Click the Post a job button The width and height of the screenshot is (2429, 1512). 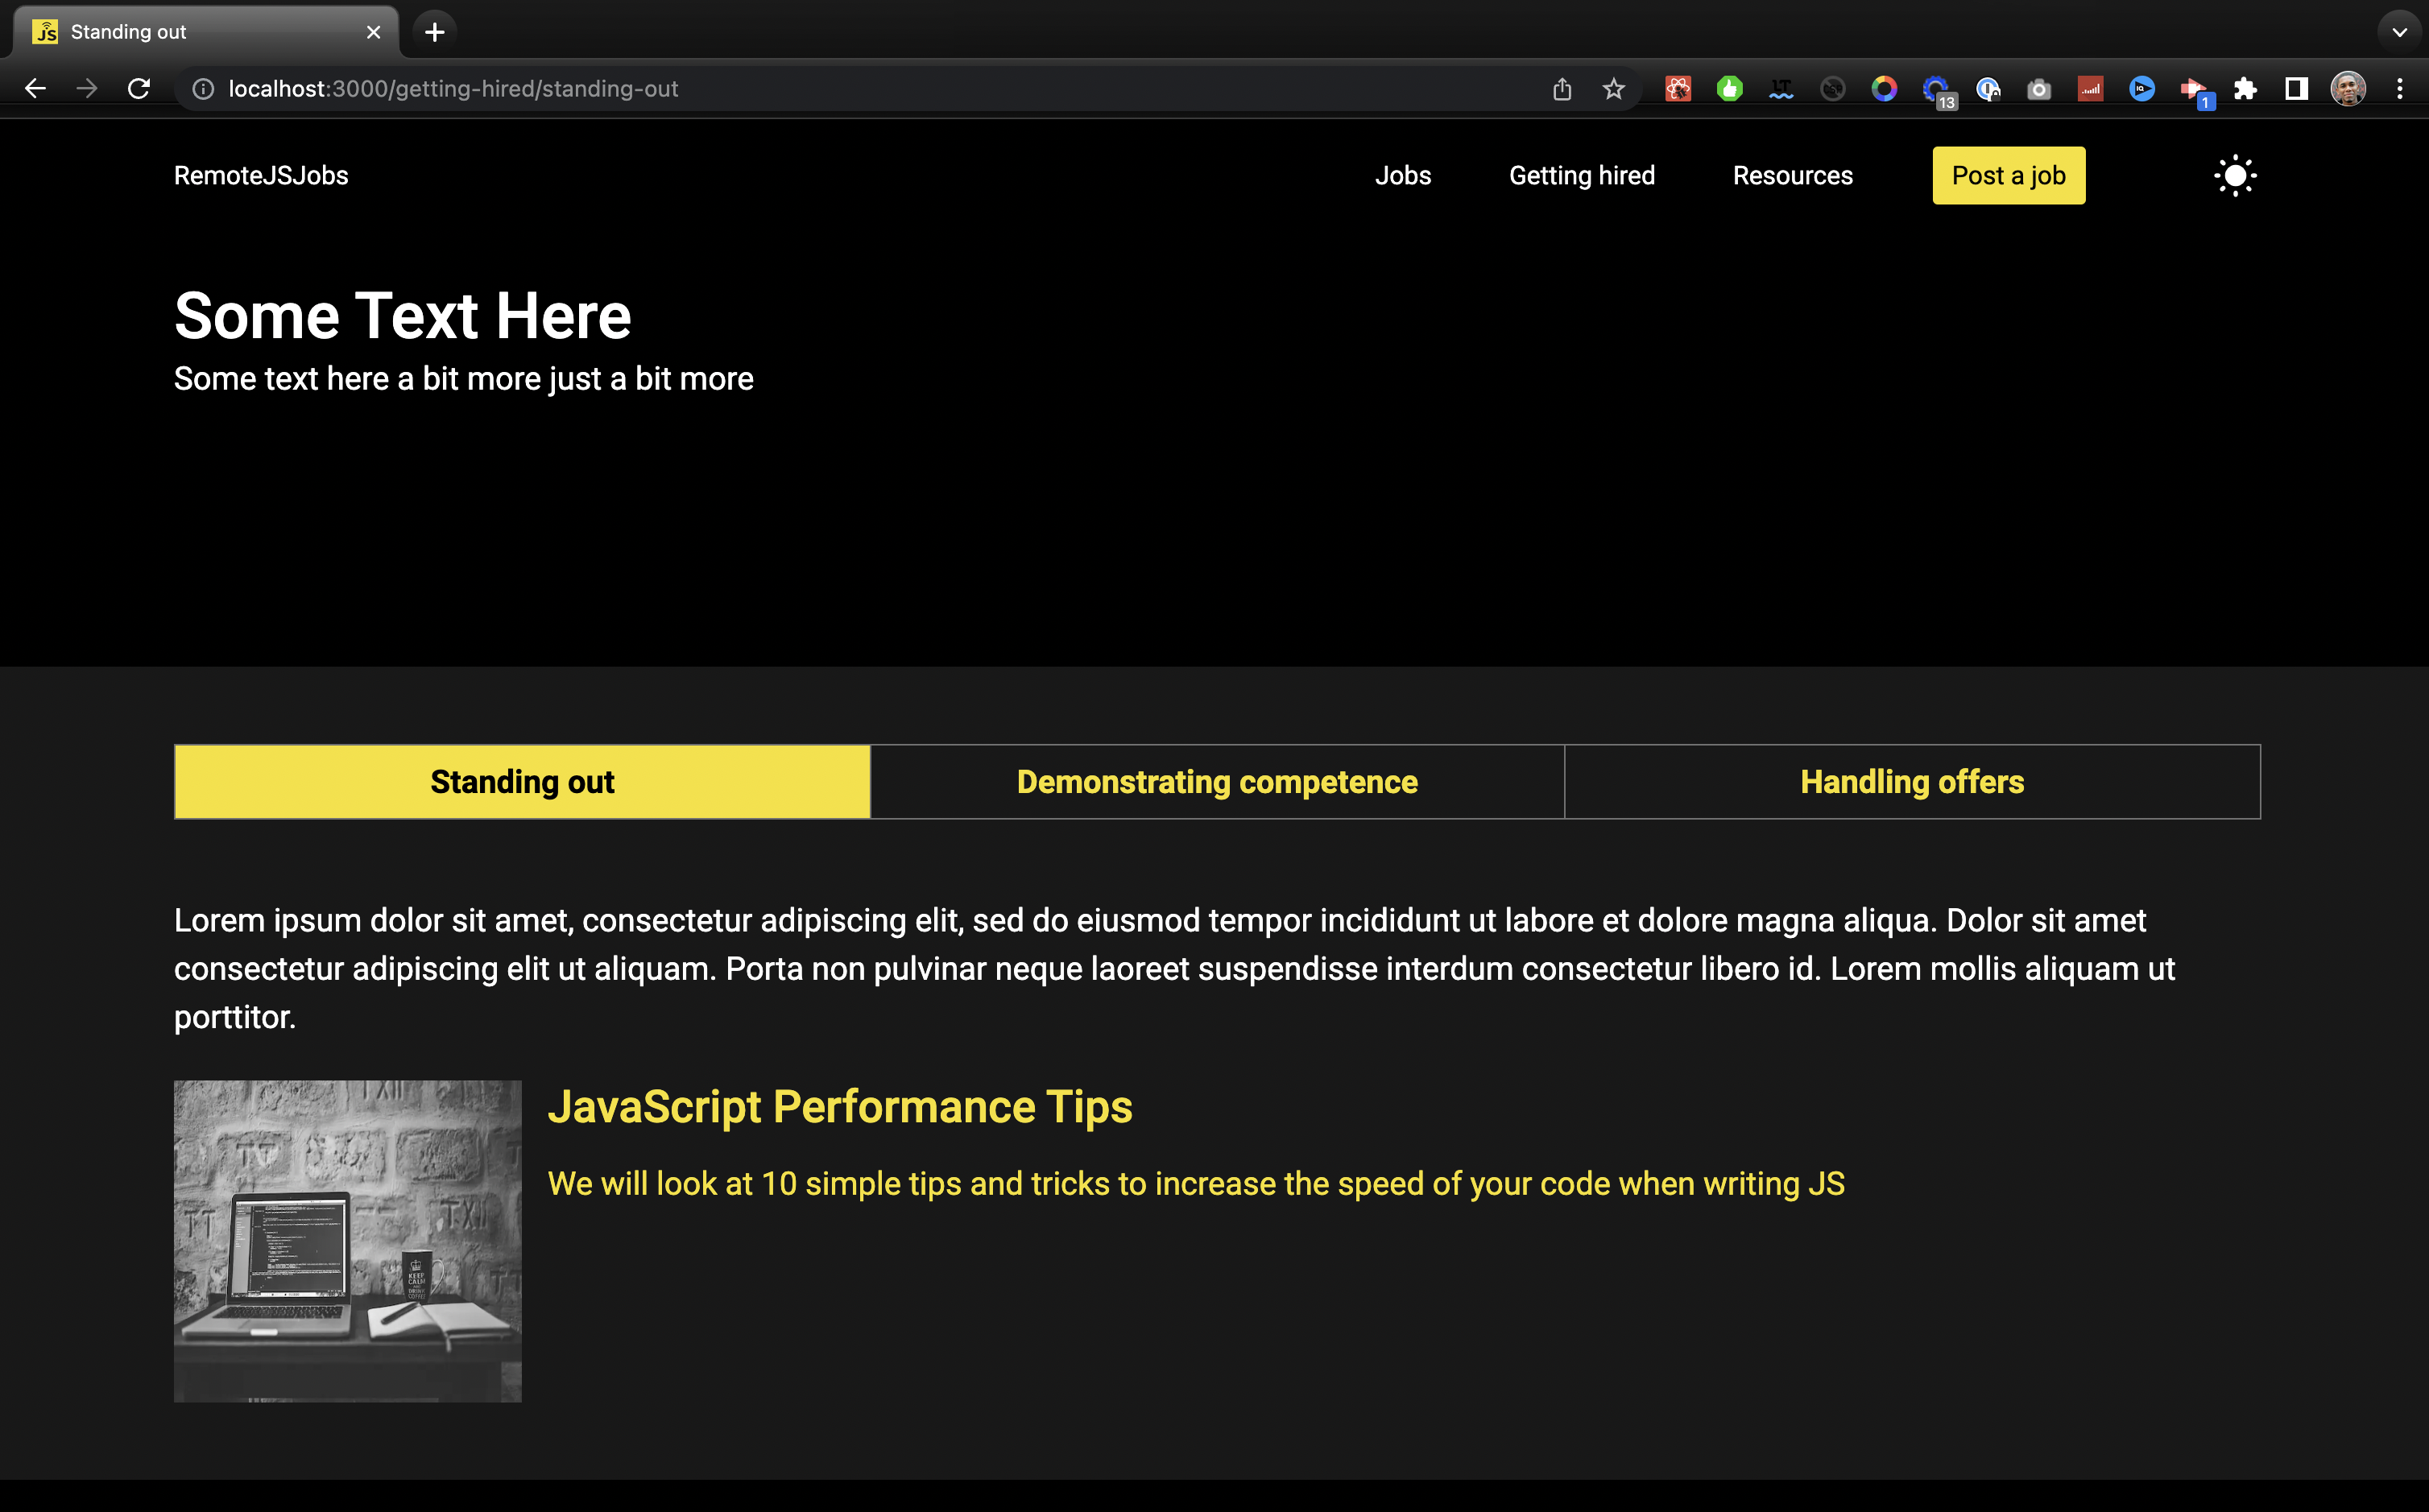[x=2008, y=176]
